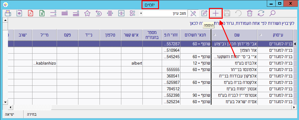Viewport: 299px width, 120px height.
Task: Select the row אלקטרה בניה בע"מ
Action: (x=150, y=82)
